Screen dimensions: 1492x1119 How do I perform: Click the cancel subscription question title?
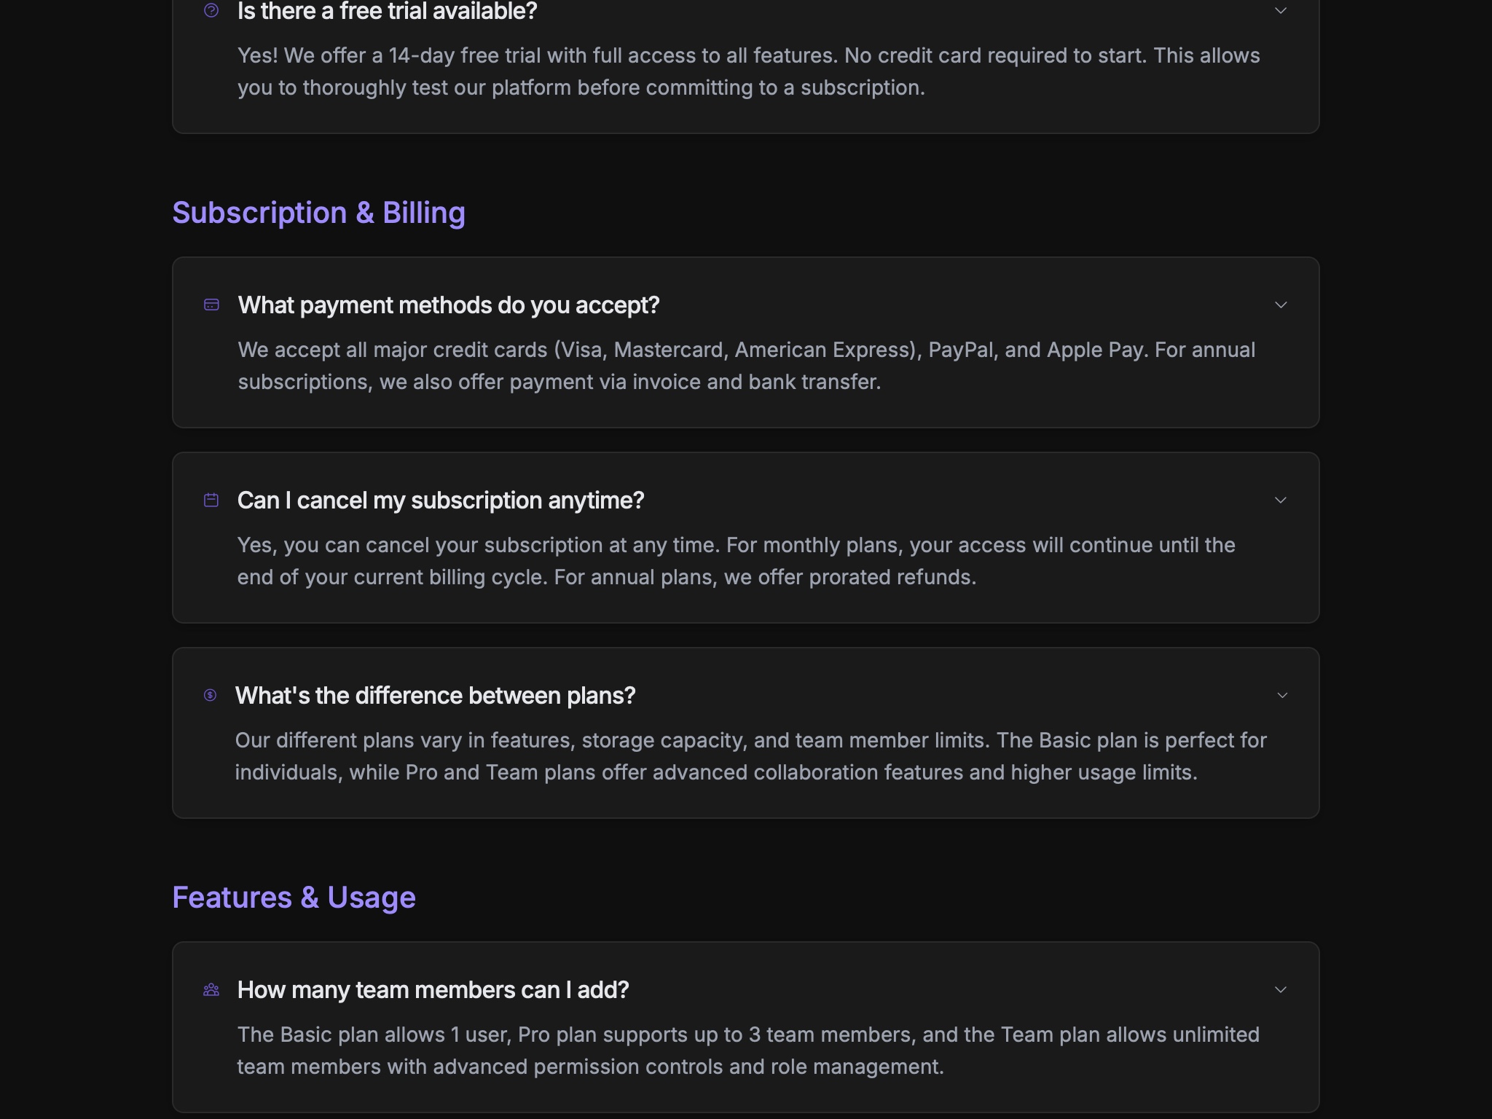[441, 500]
